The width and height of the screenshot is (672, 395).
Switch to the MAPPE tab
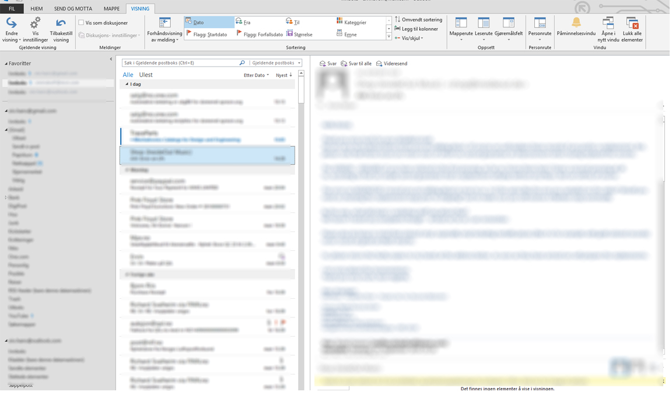(x=111, y=9)
